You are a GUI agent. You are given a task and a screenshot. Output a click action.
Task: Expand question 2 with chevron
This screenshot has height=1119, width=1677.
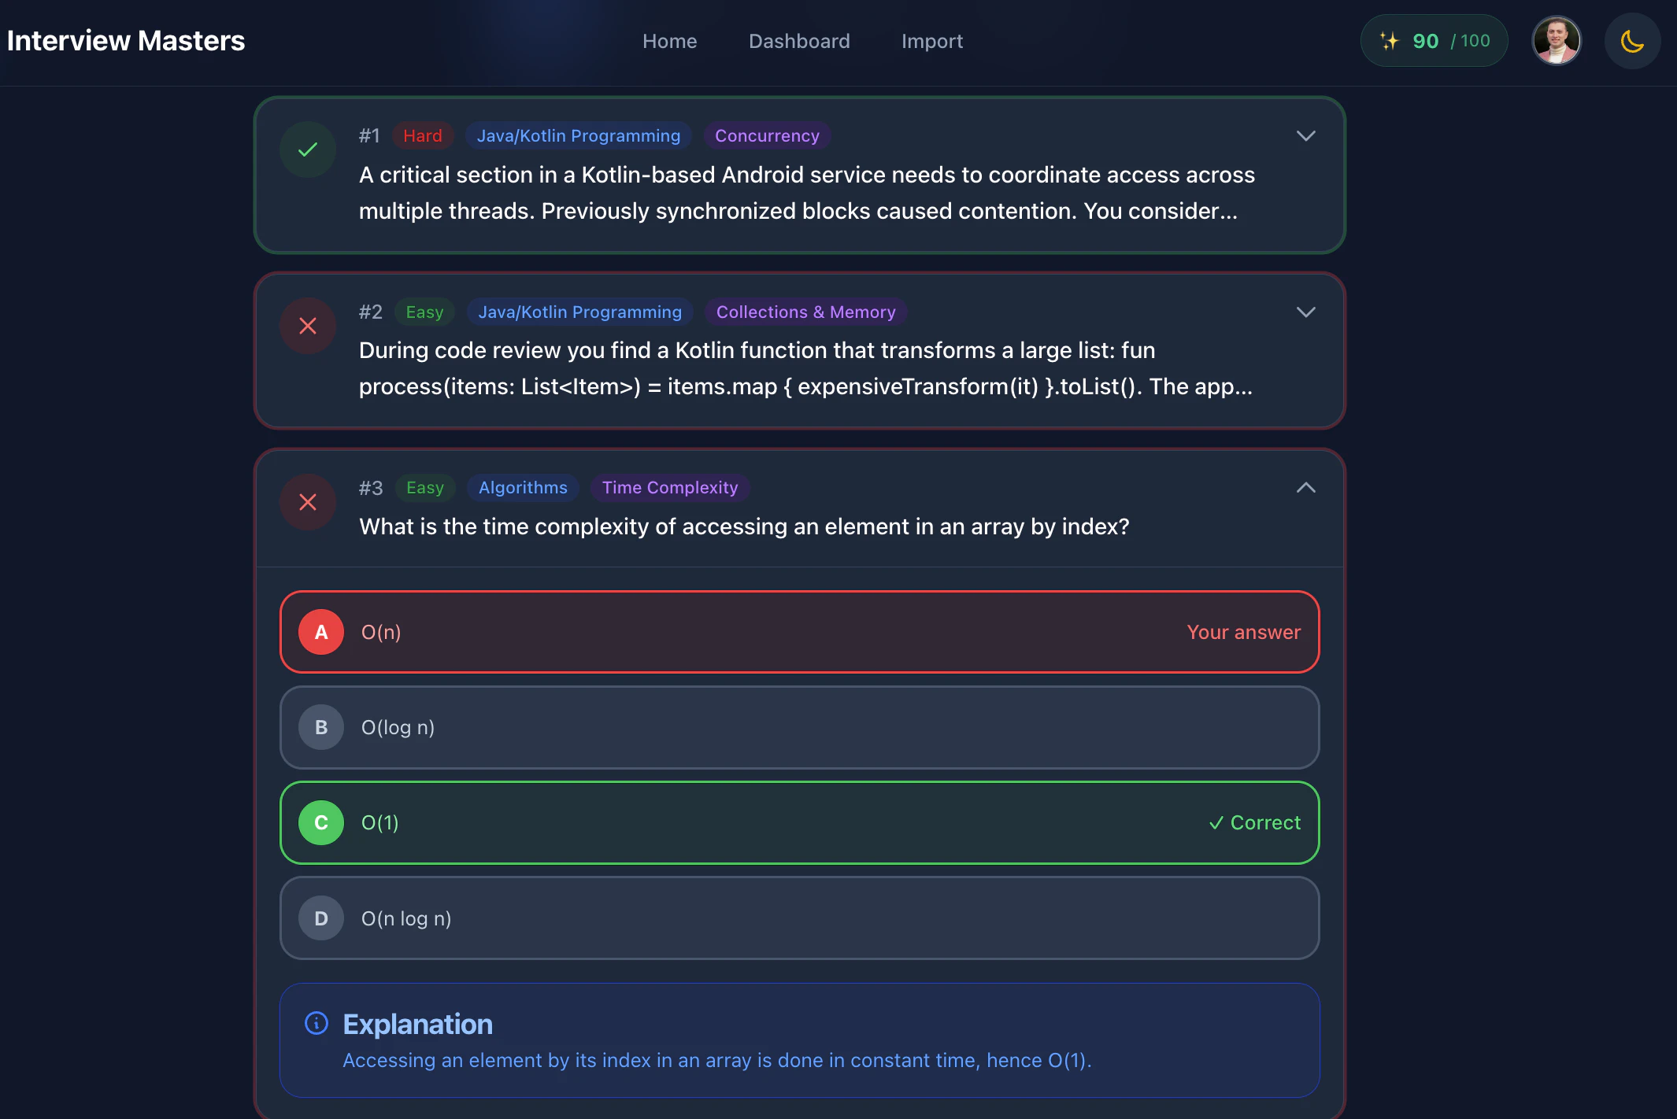click(1305, 312)
